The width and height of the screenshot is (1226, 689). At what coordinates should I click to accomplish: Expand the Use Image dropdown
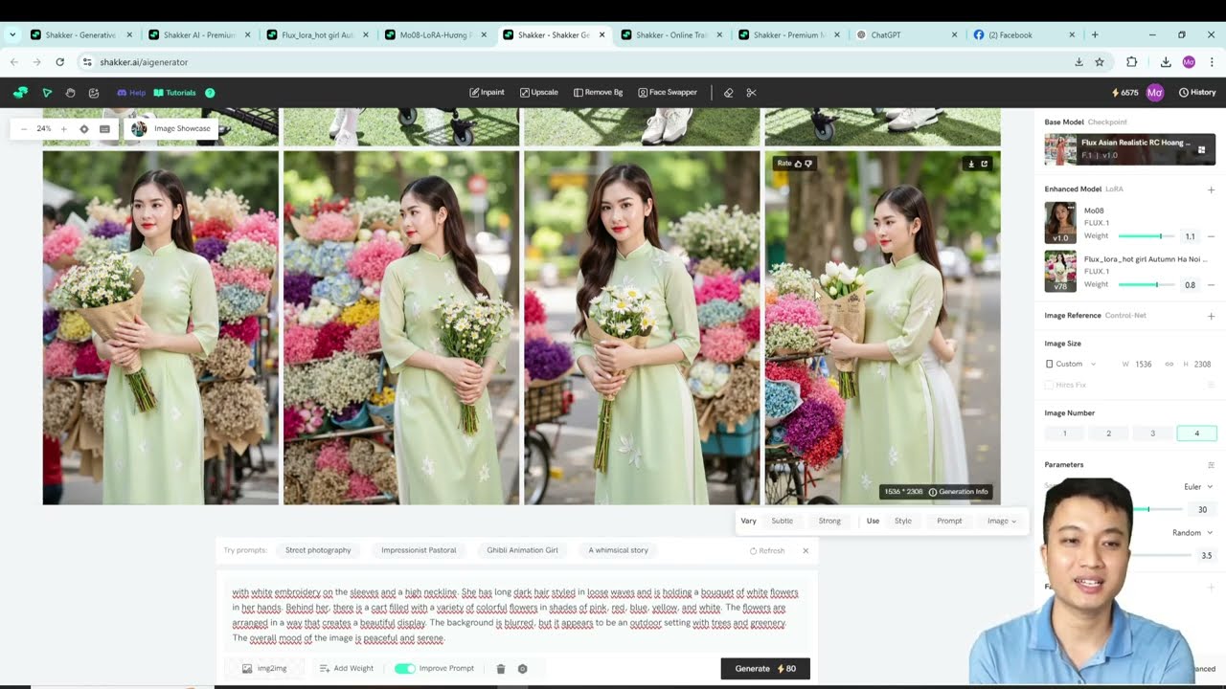(1002, 521)
